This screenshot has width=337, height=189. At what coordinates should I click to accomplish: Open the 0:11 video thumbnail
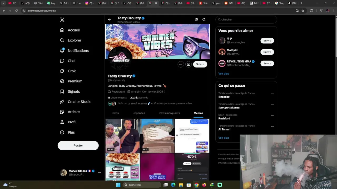[157, 135]
